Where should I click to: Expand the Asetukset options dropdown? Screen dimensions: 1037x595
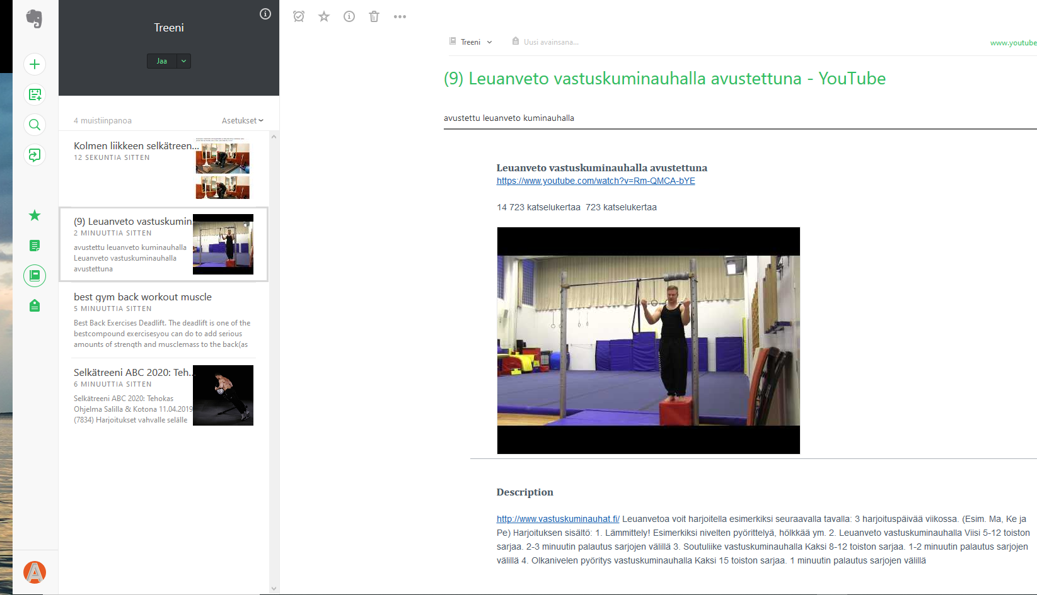243,120
